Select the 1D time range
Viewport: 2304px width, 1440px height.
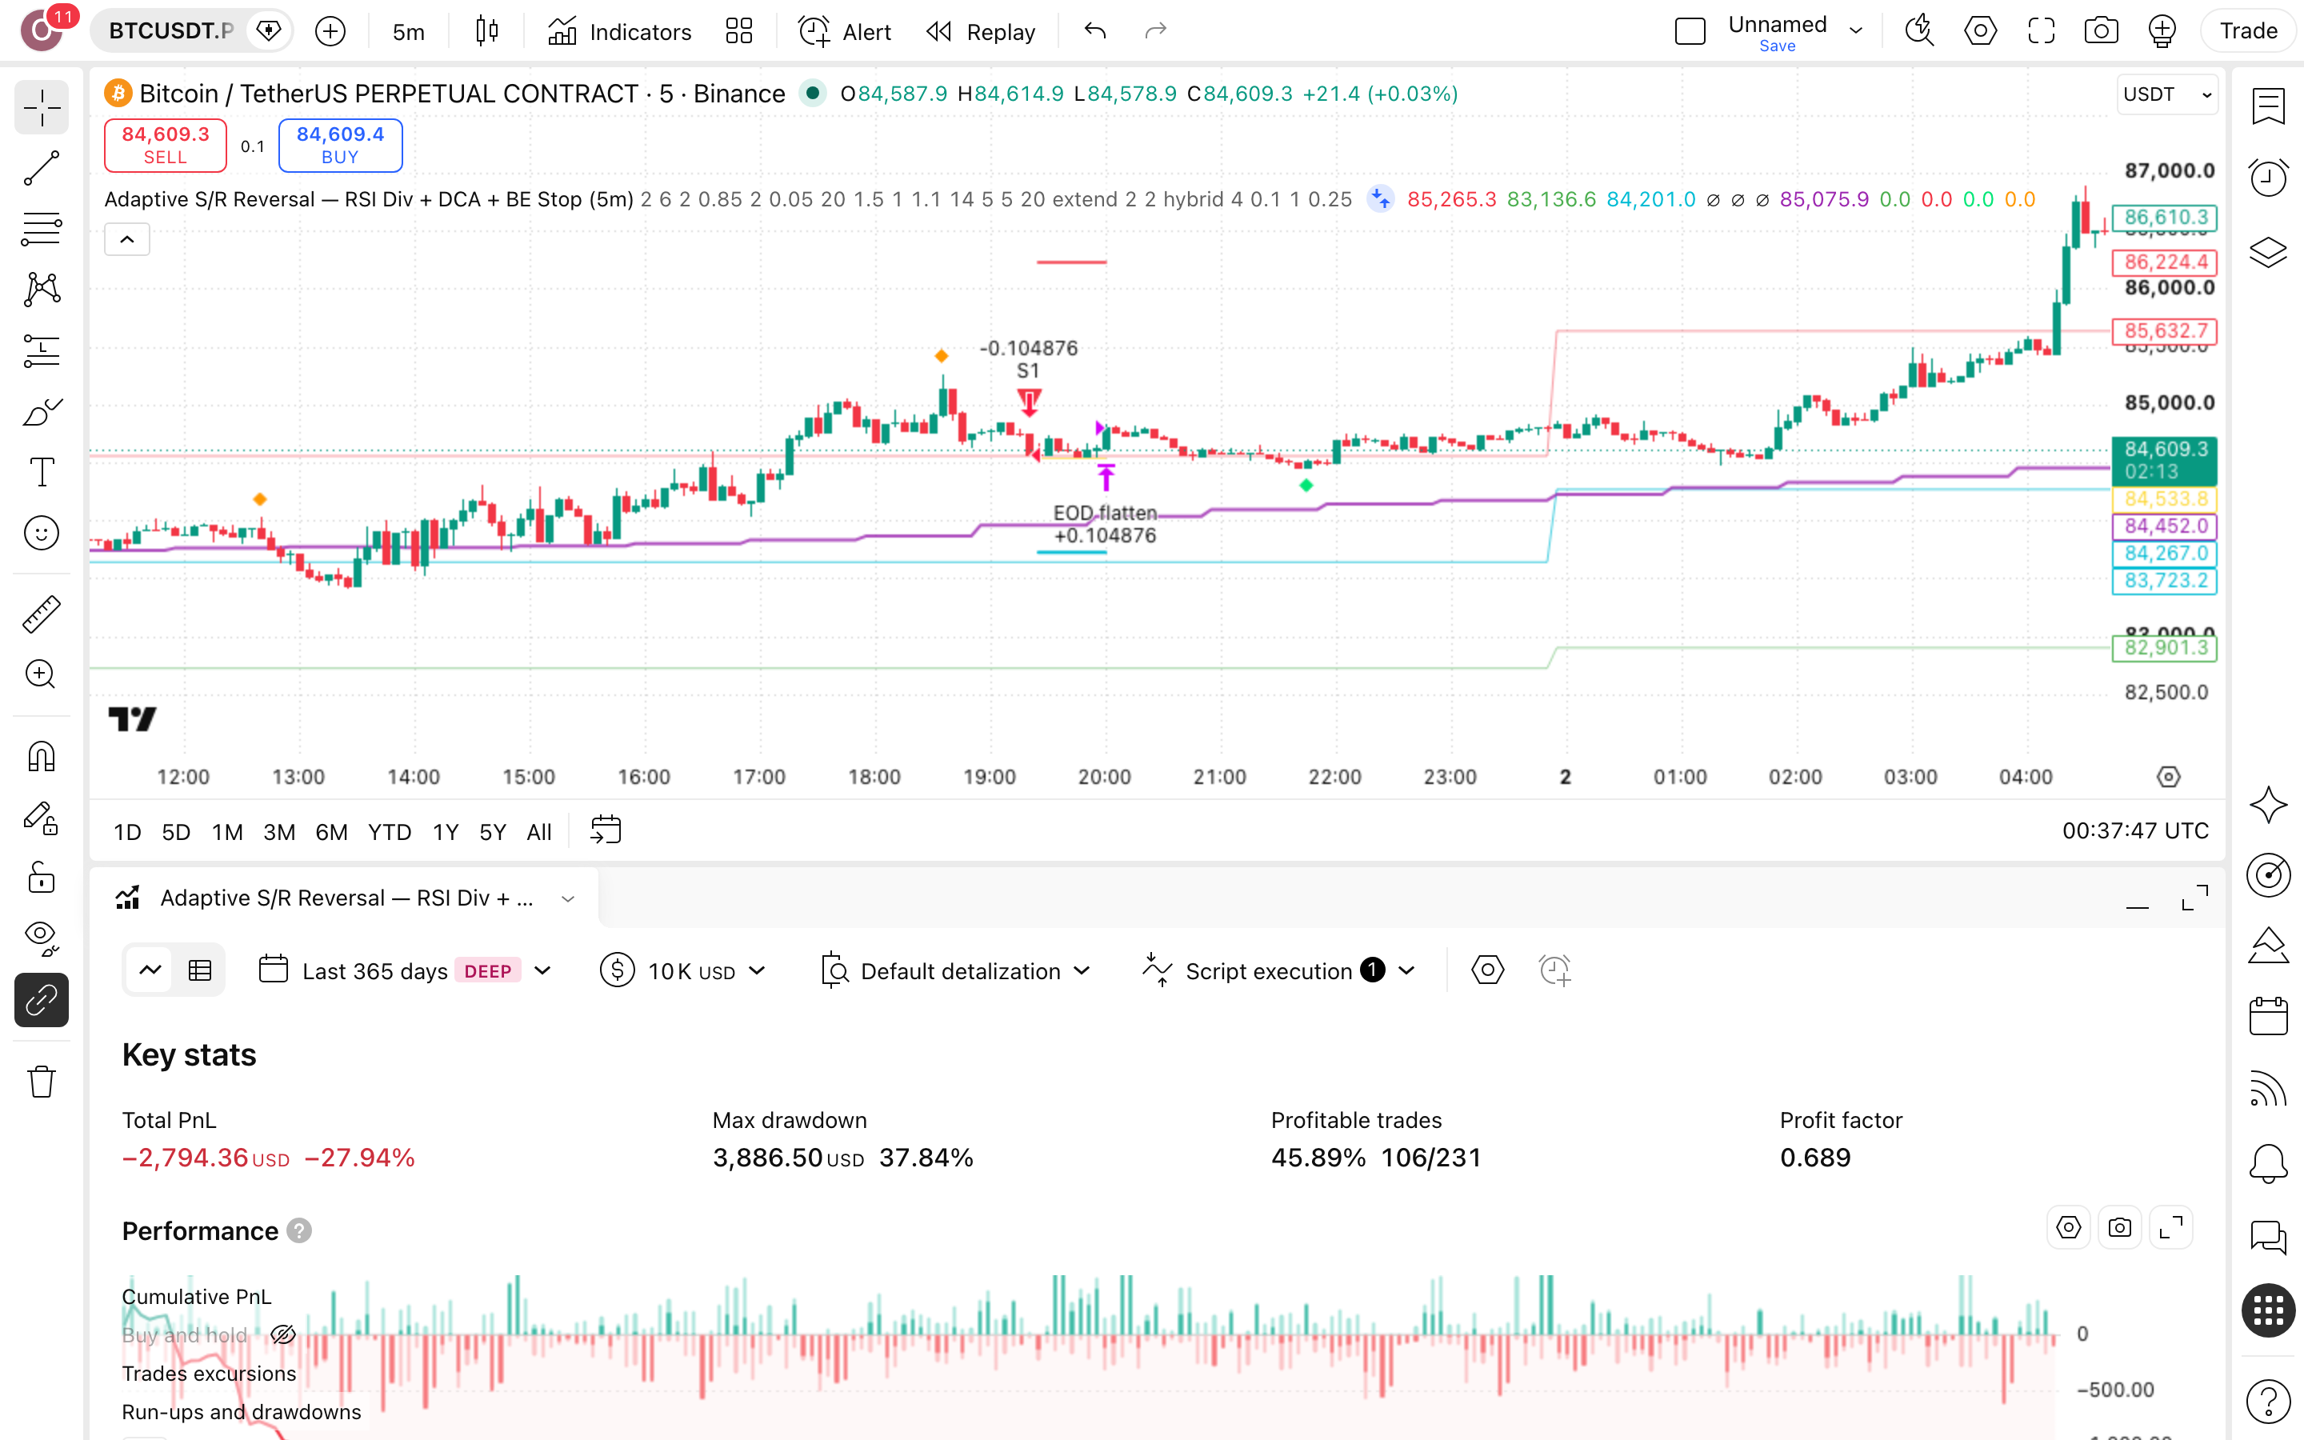click(x=127, y=831)
